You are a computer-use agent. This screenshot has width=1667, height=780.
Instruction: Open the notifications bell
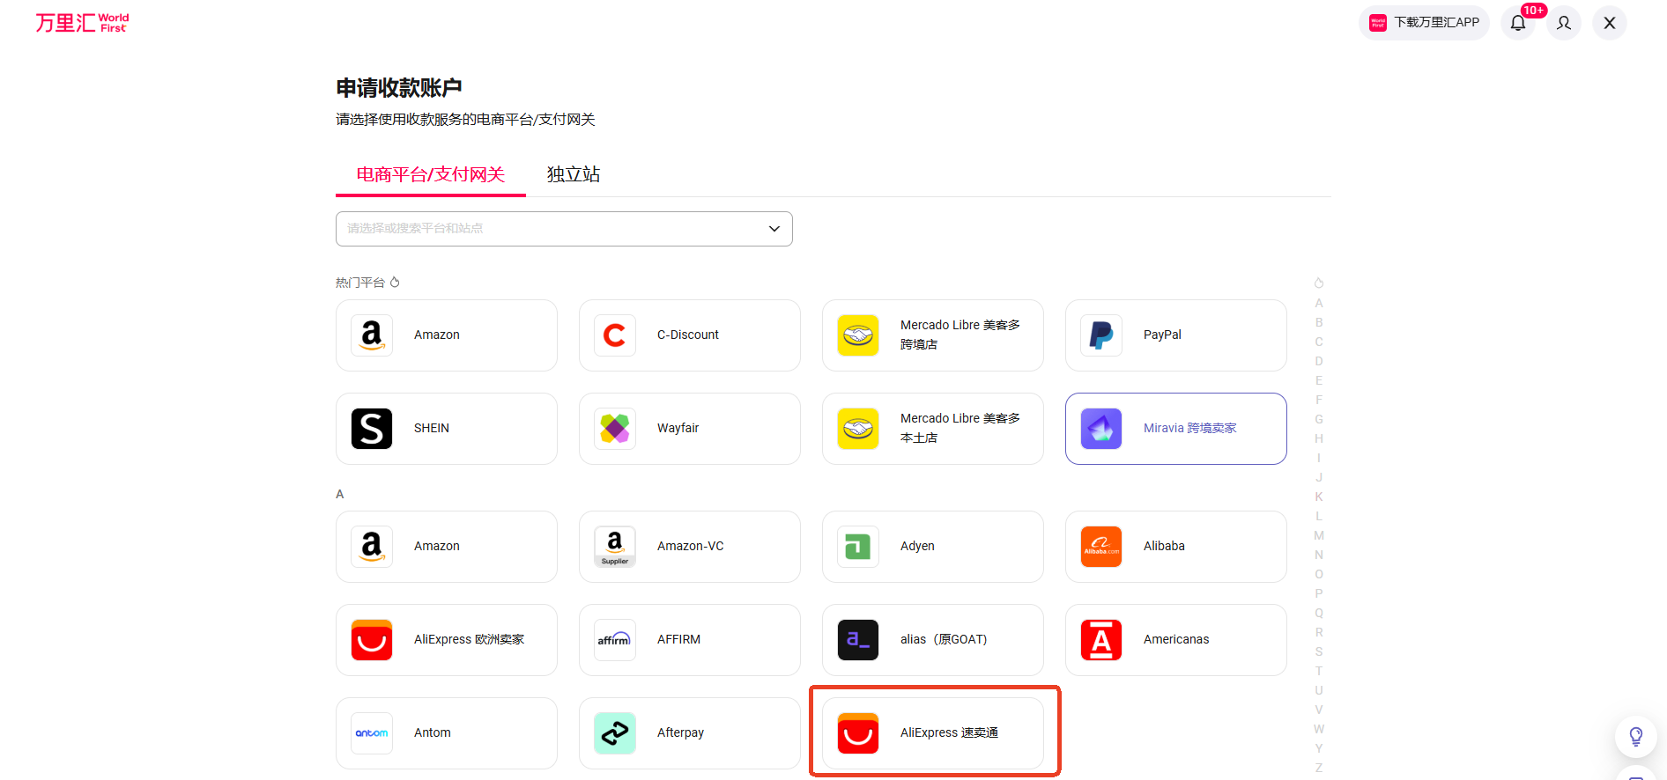[1518, 23]
